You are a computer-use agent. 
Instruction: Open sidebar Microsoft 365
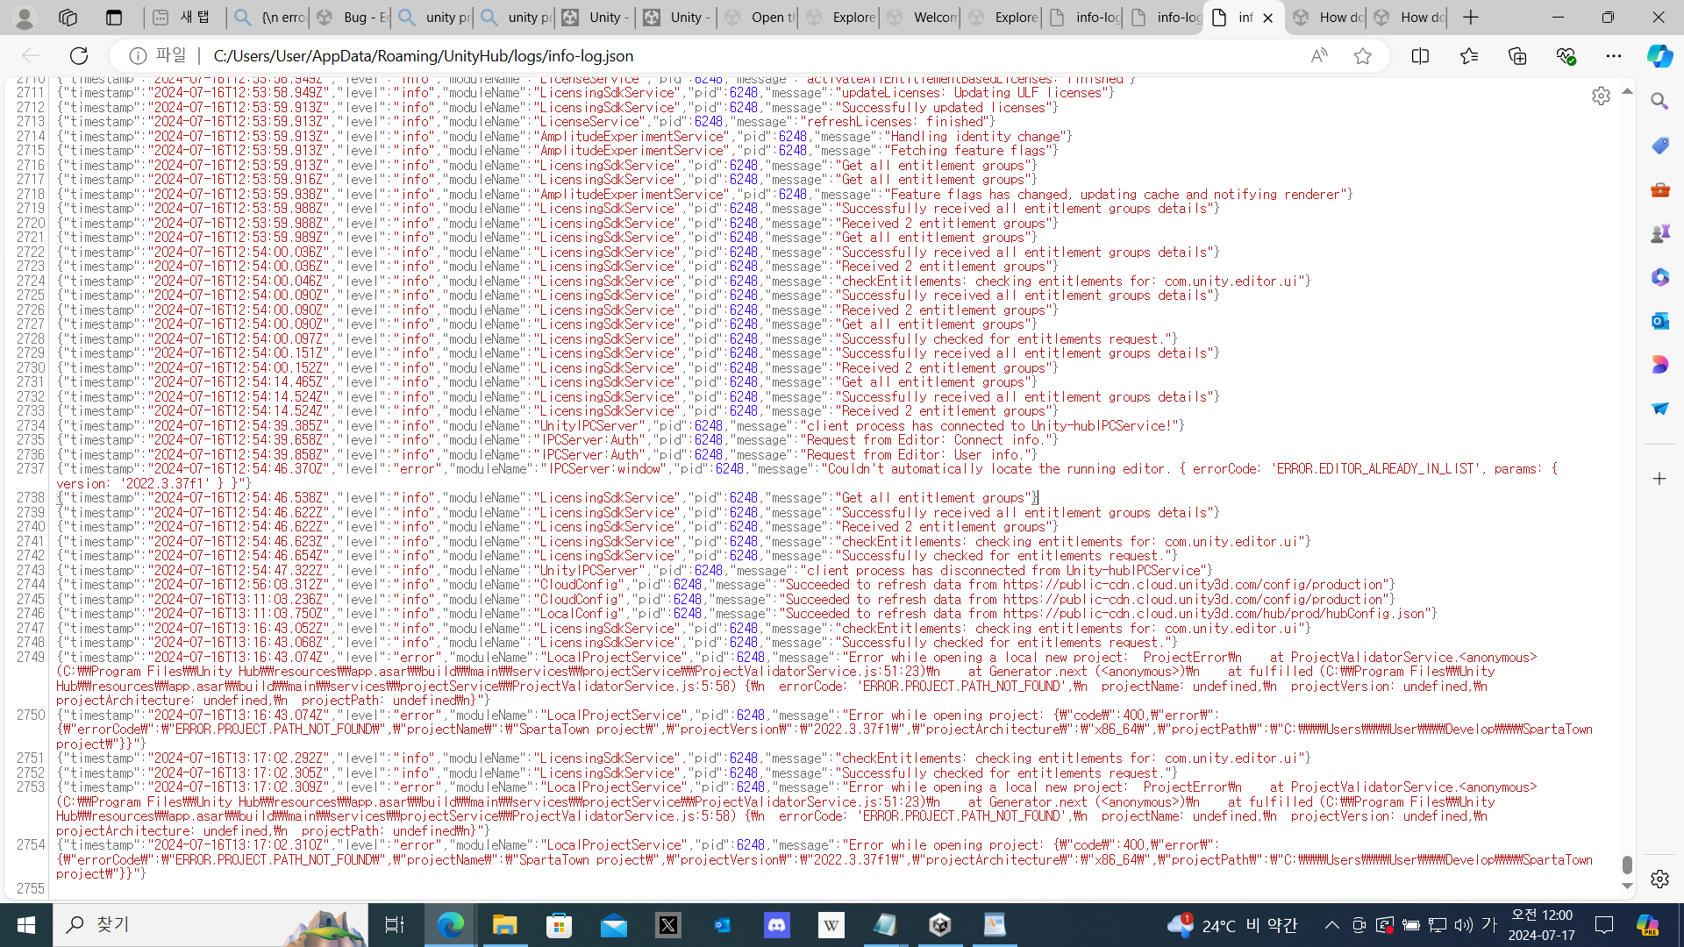coord(1659,277)
